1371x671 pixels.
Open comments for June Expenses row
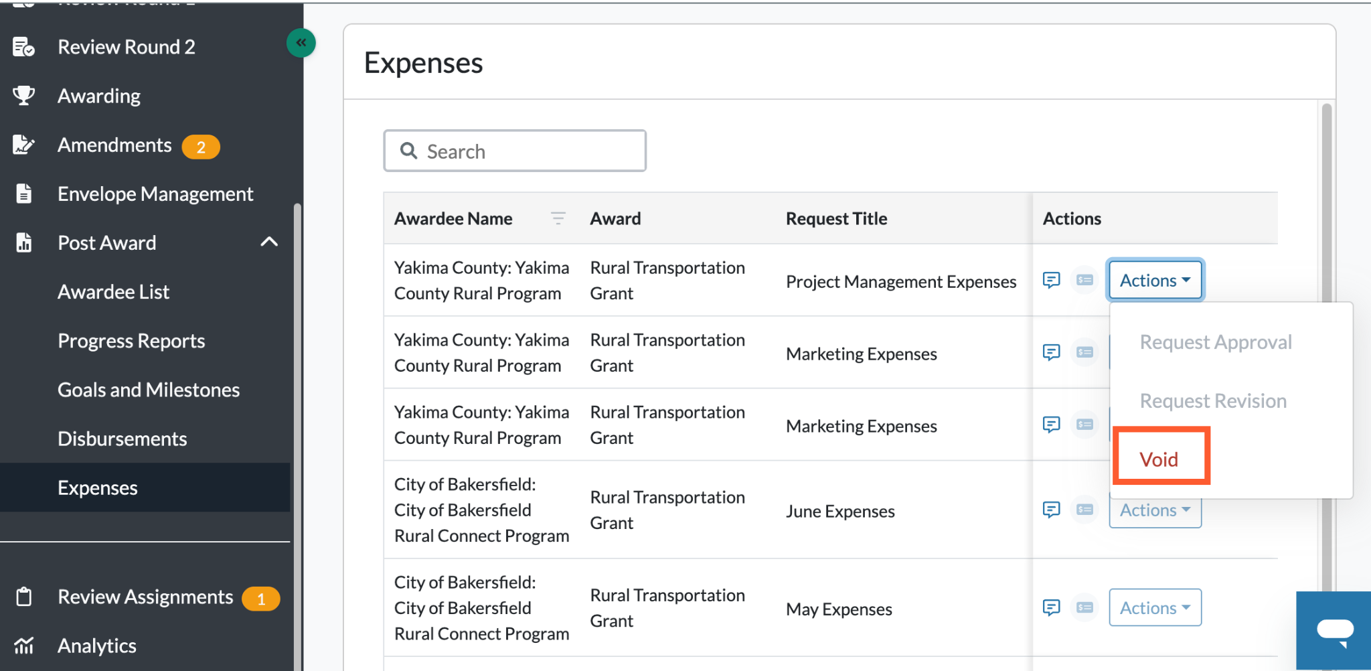pyautogui.click(x=1051, y=510)
